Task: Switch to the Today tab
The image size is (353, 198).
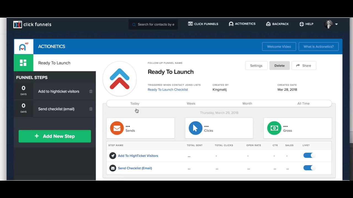Action: 135,103
